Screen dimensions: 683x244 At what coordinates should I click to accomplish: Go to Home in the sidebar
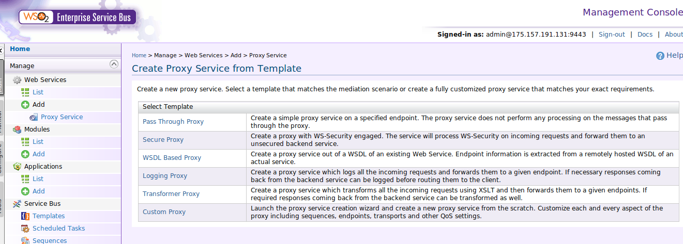click(20, 49)
